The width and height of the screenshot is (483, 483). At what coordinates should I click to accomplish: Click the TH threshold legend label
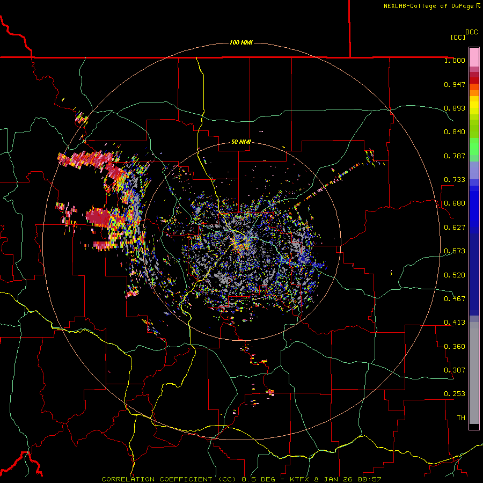coord(461,418)
